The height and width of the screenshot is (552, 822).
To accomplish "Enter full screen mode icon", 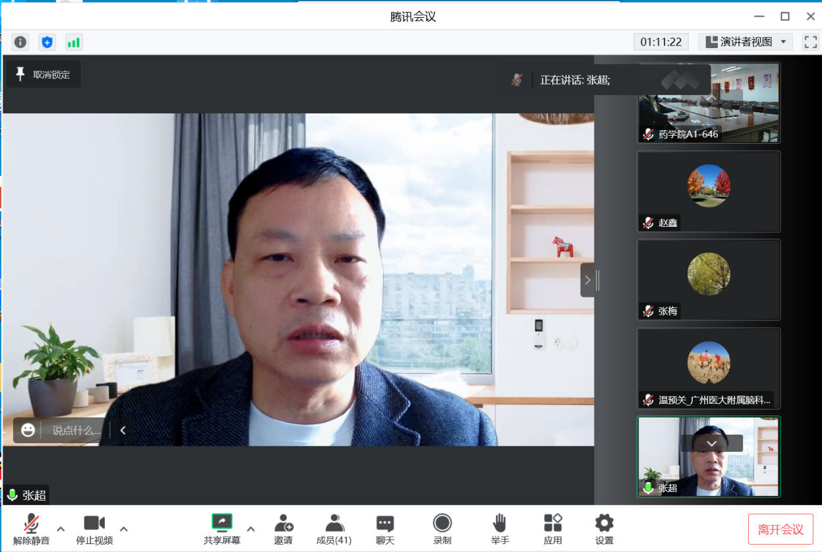I will pyautogui.click(x=810, y=42).
